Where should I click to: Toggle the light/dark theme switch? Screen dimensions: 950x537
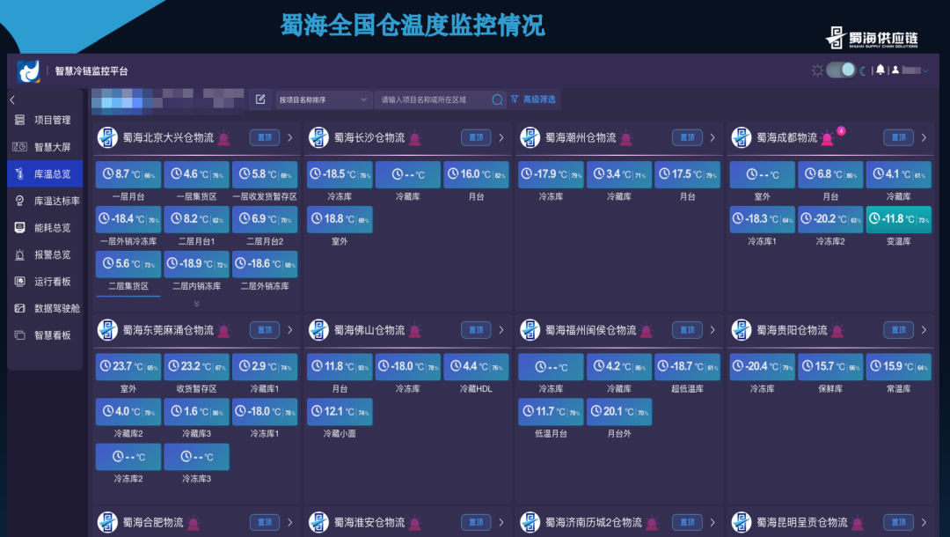[x=840, y=70]
